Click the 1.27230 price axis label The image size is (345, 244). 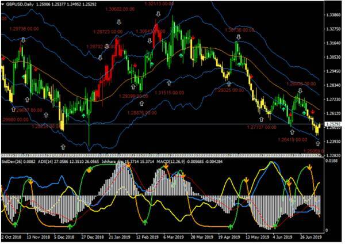click(x=333, y=100)
